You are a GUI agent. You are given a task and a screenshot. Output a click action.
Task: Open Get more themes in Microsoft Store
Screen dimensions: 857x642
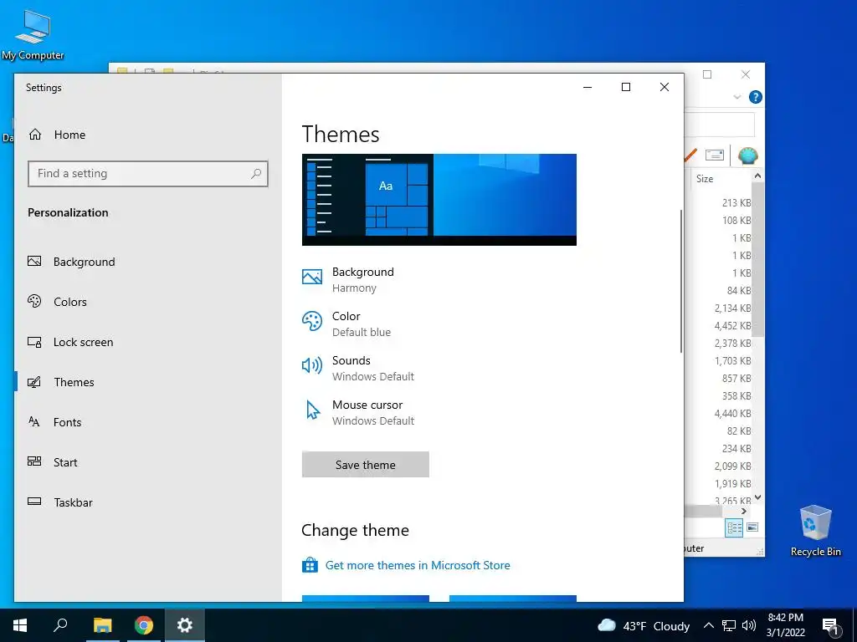tap(418, 565)
